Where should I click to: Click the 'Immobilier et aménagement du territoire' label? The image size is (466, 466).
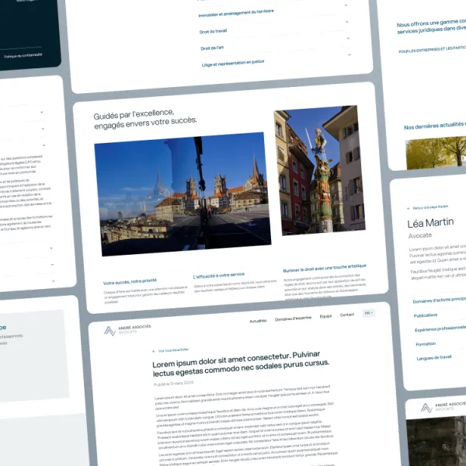click(x=236, y=13)
